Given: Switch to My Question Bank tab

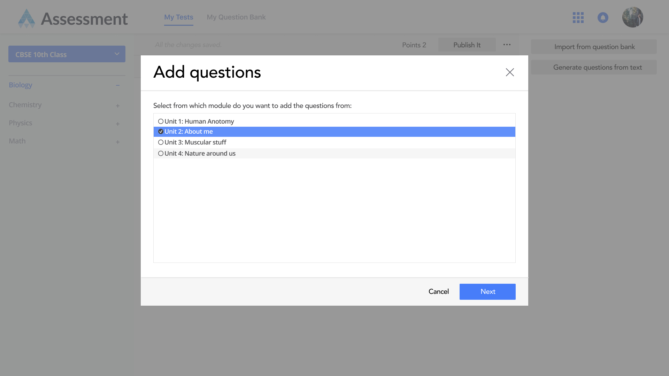Looking at the screenshot, I should [x=236, y=17].
